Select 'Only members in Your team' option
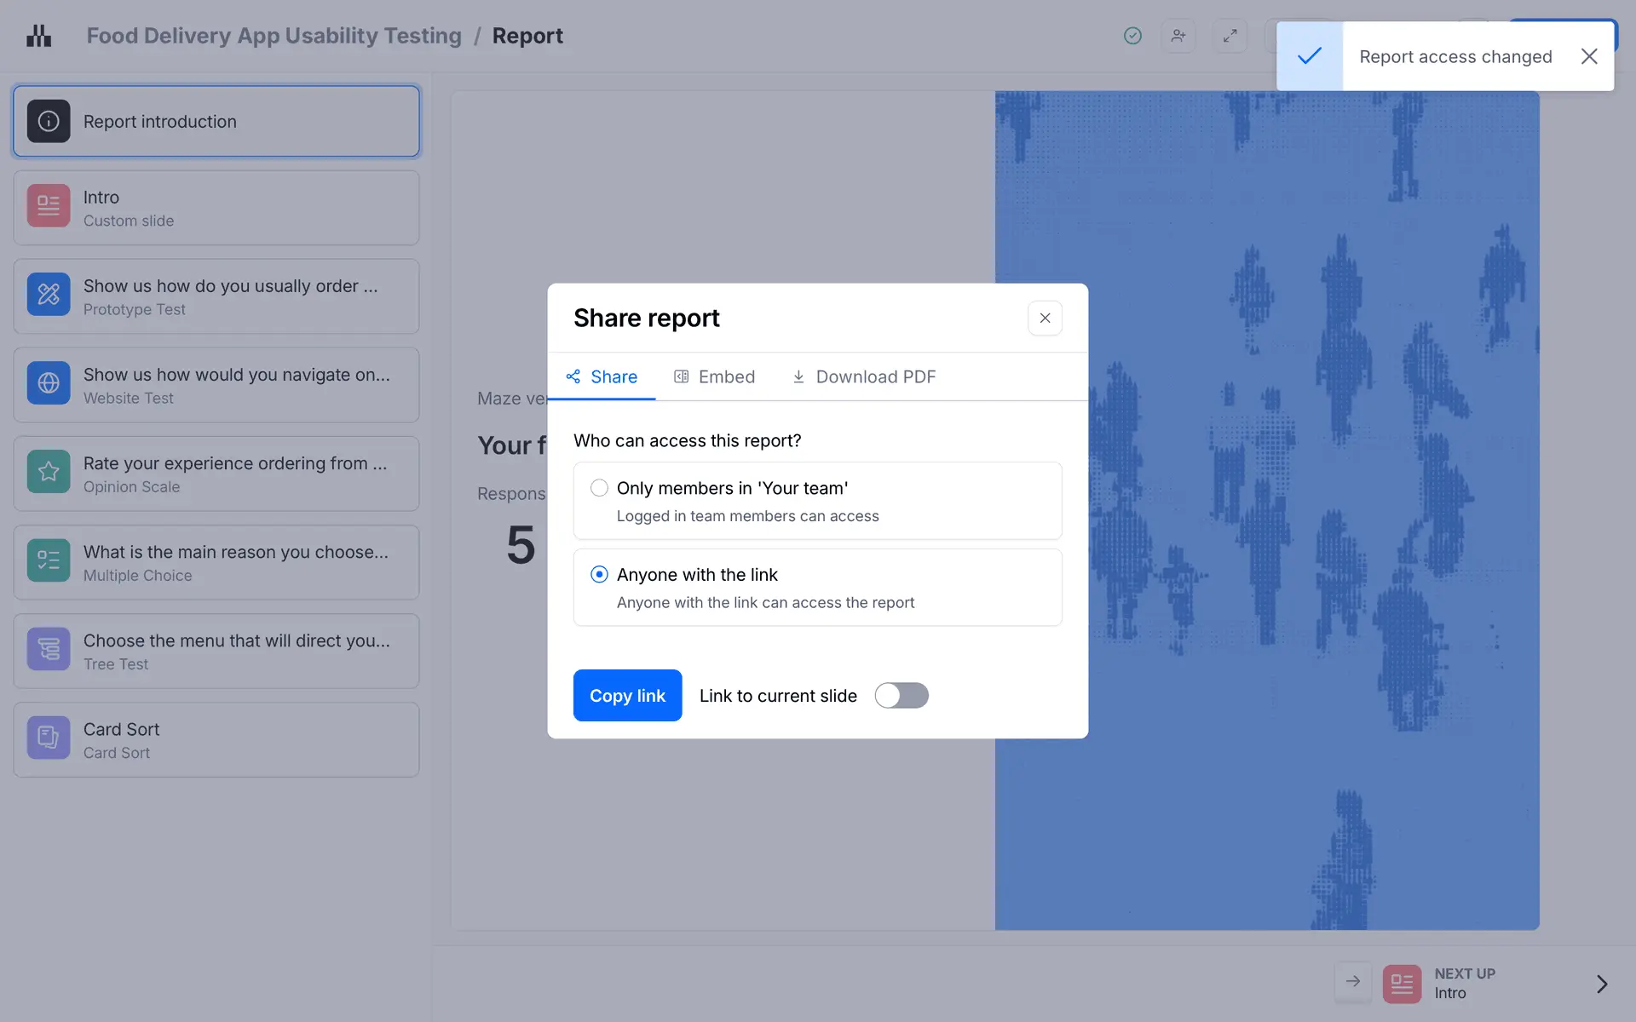Screen dimensions: 1636x1022 [599, 488]
